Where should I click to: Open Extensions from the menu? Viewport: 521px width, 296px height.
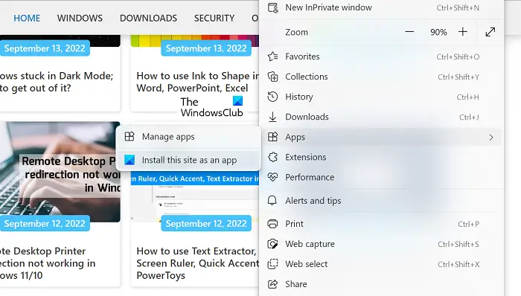pyautogui.click(x=381, y=157)
